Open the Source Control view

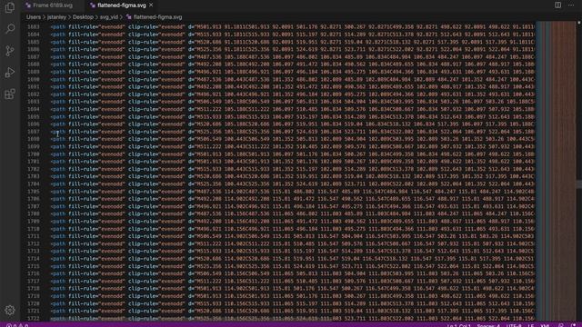(x=10, y=51)
